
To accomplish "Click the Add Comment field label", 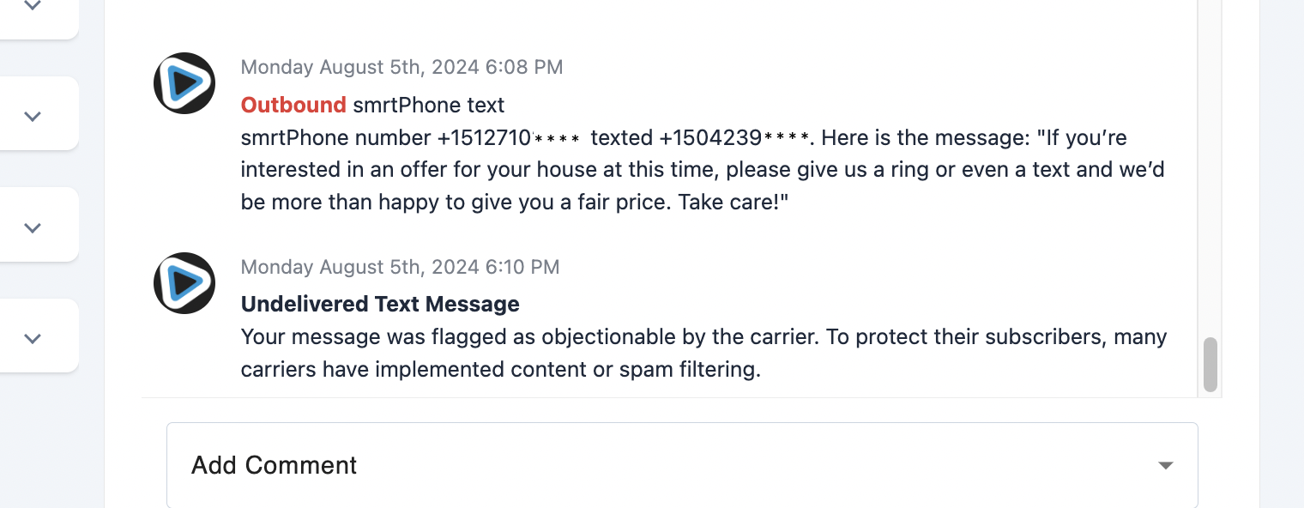I will pyautogui.click(x=274, y=465).
